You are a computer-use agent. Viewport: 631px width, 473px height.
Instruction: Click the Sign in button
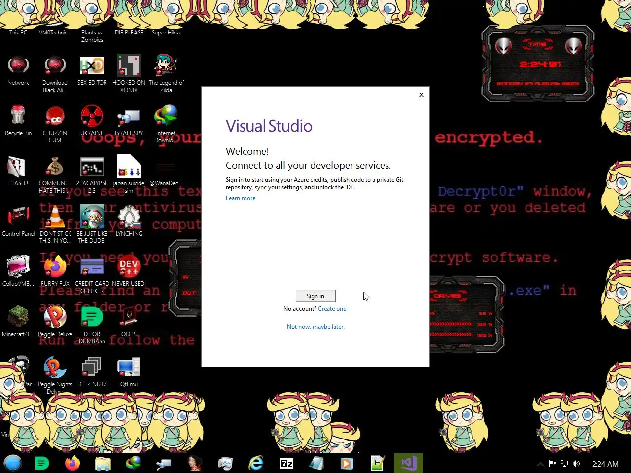pos(315,296)
